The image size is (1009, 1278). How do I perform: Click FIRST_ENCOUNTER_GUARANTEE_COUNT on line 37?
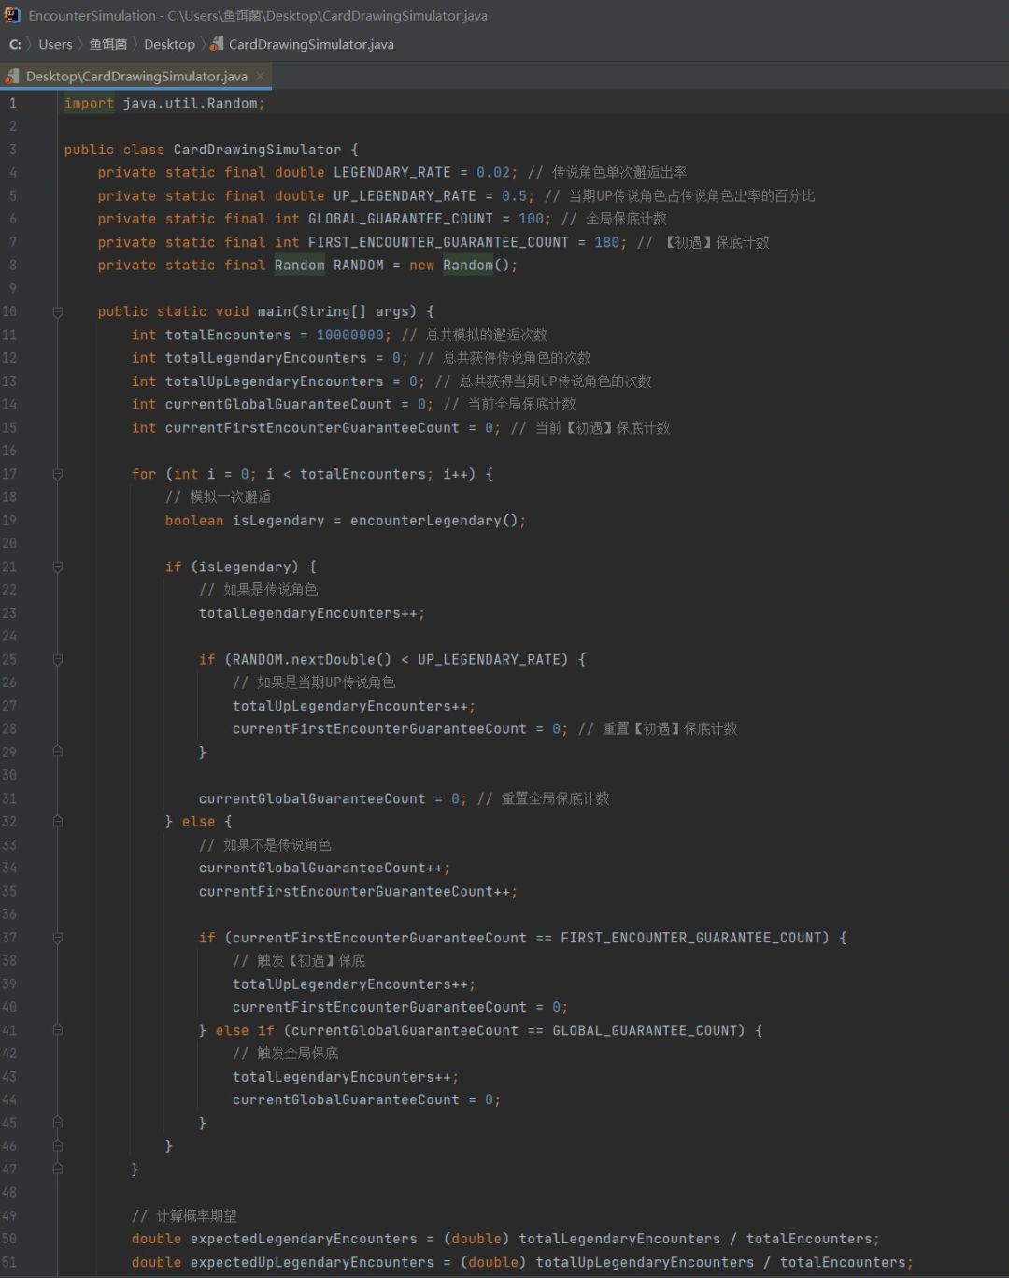click(x=695, y=937)
